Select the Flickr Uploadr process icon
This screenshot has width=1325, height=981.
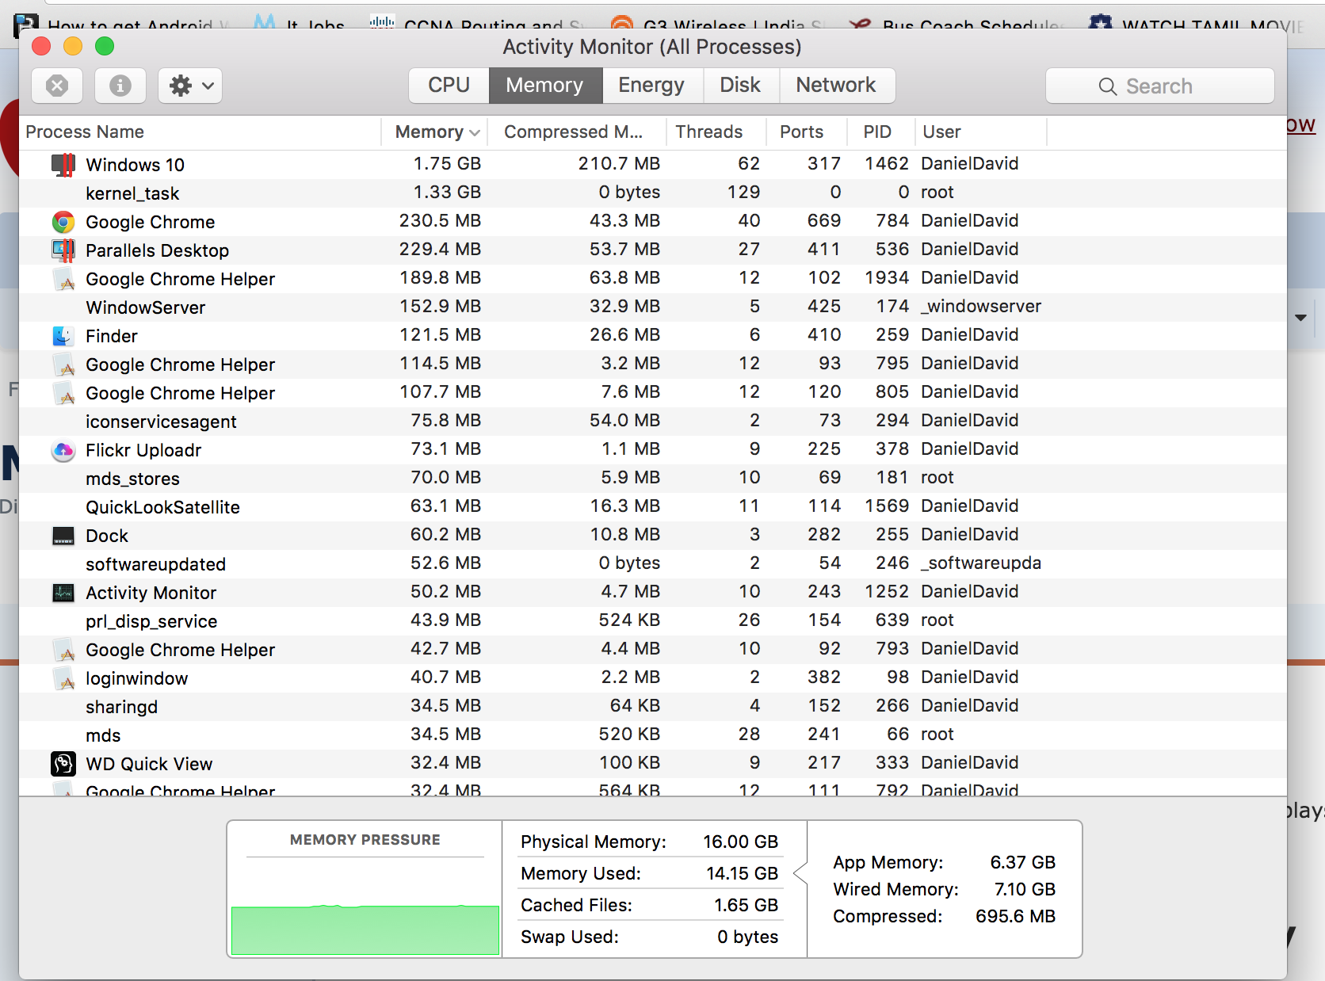click(x=63, y=450)
